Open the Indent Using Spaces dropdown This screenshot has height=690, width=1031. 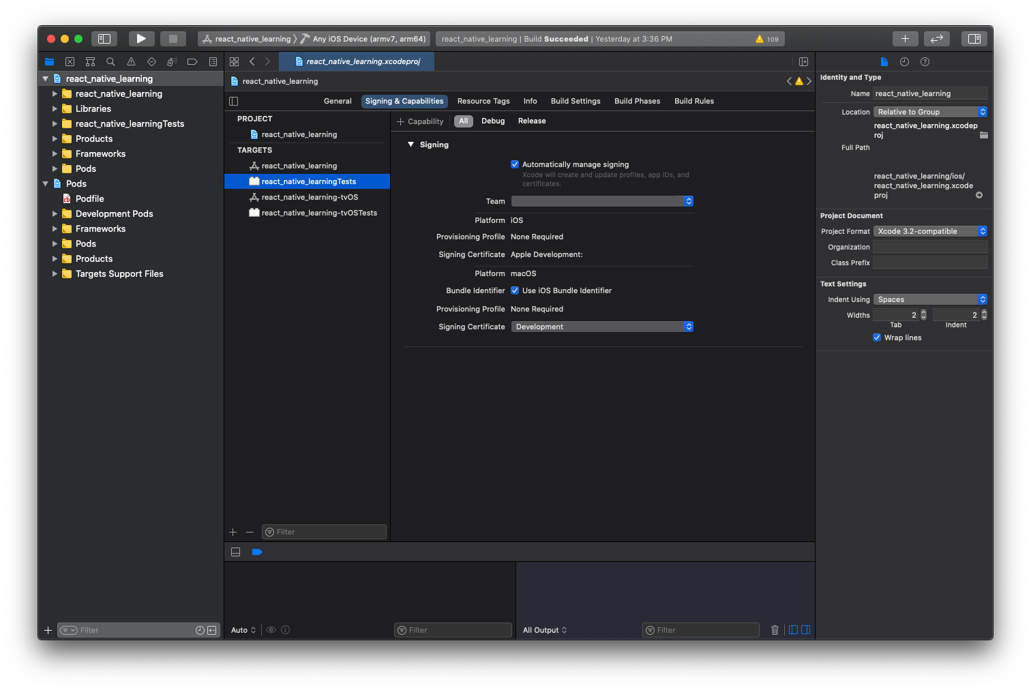(930, 299)
